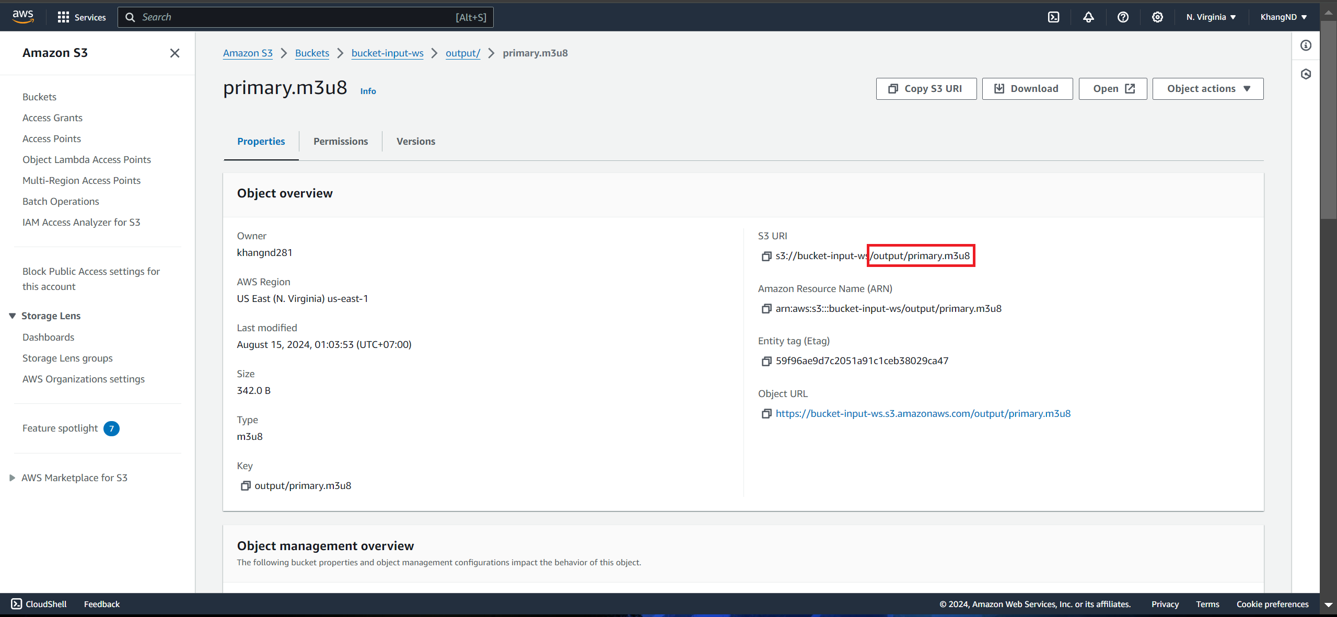Open Access Grants in sidebar

tap(52, 118)
